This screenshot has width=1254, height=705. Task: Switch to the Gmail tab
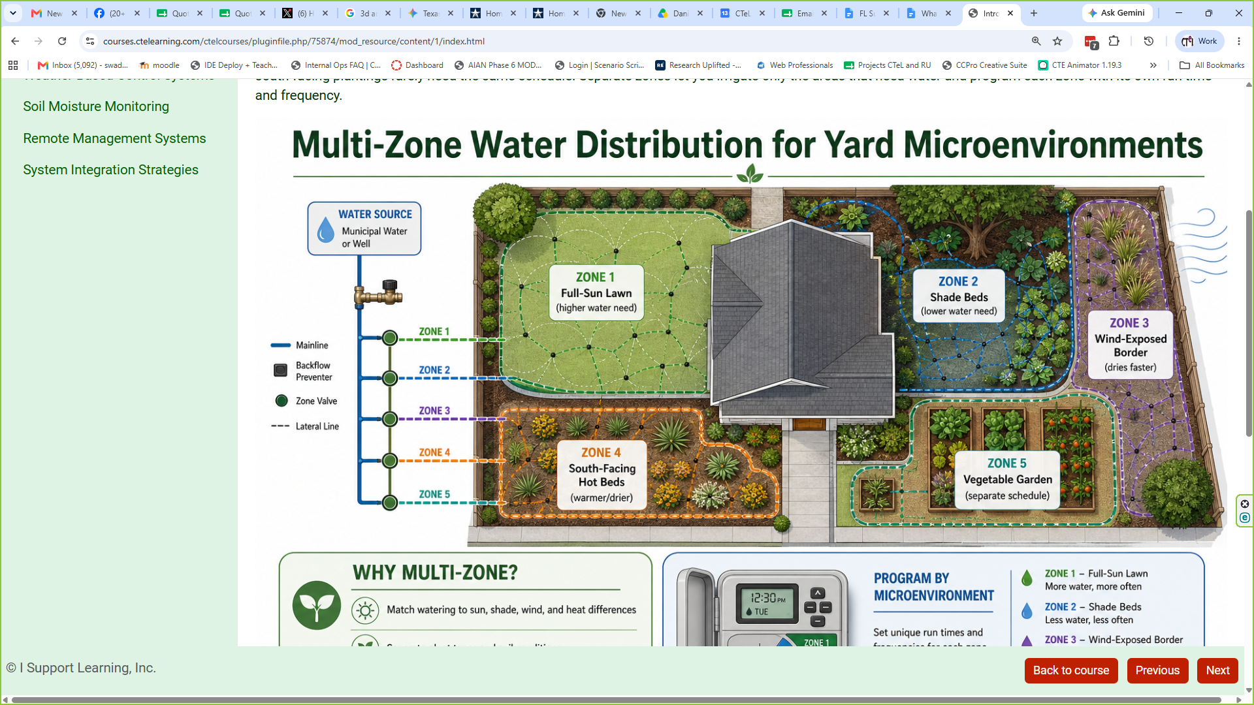(x=54, y=13)
